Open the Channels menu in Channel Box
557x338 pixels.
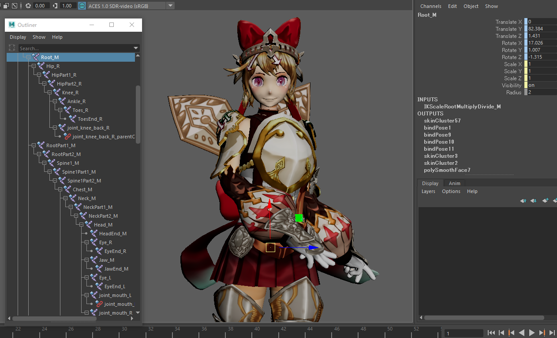pos(431,6)
